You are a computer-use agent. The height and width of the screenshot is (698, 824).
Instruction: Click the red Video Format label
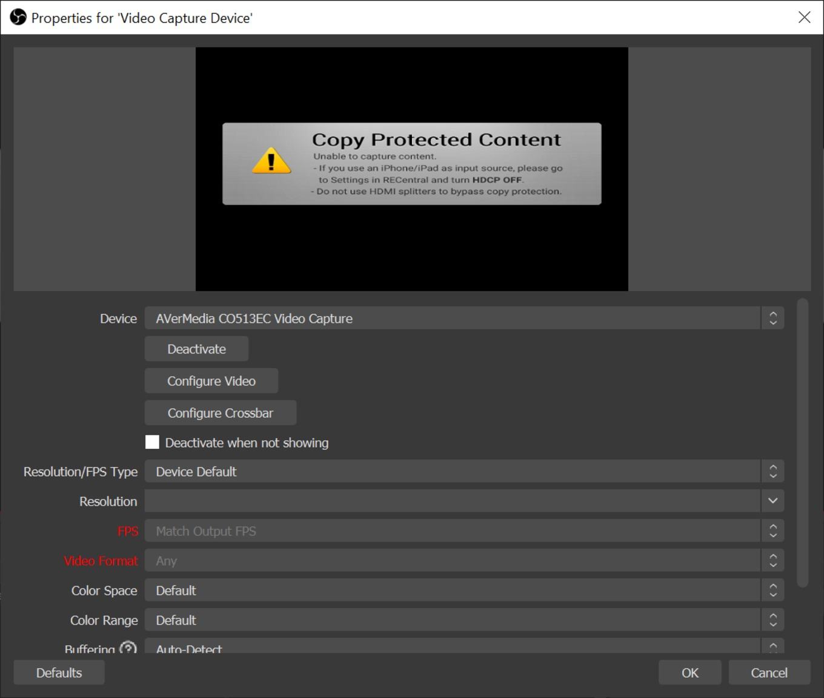pyautogui.click(x=101, y=561)
